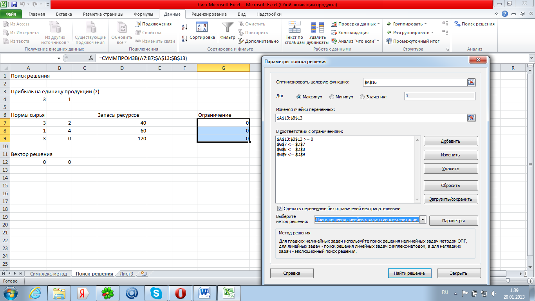Click Консолидация in the ribbon
535x301 pixels.
[x=350, y=33]
